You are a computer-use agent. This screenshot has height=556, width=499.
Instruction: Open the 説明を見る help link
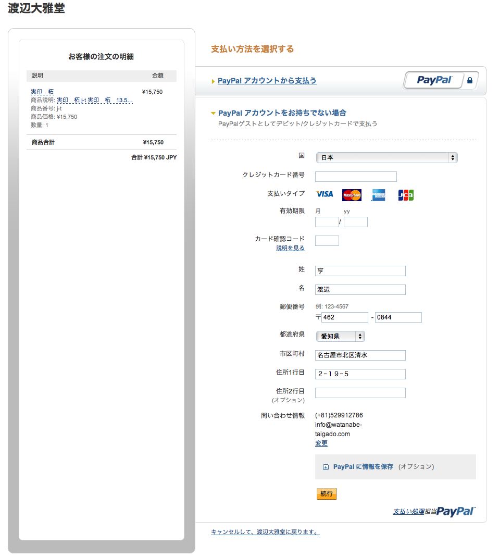[290, 248]
